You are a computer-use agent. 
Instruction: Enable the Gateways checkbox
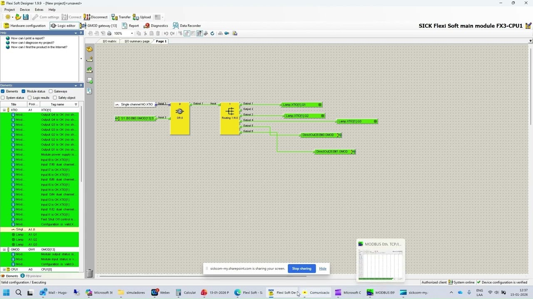(x=51, y=91)
